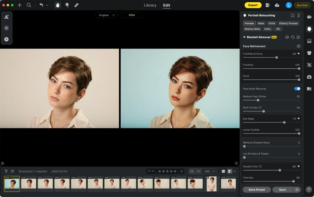Select the Erase tool with band-aid icon
The width and height of the screenshot is (314, 197).
pos(76,5)
